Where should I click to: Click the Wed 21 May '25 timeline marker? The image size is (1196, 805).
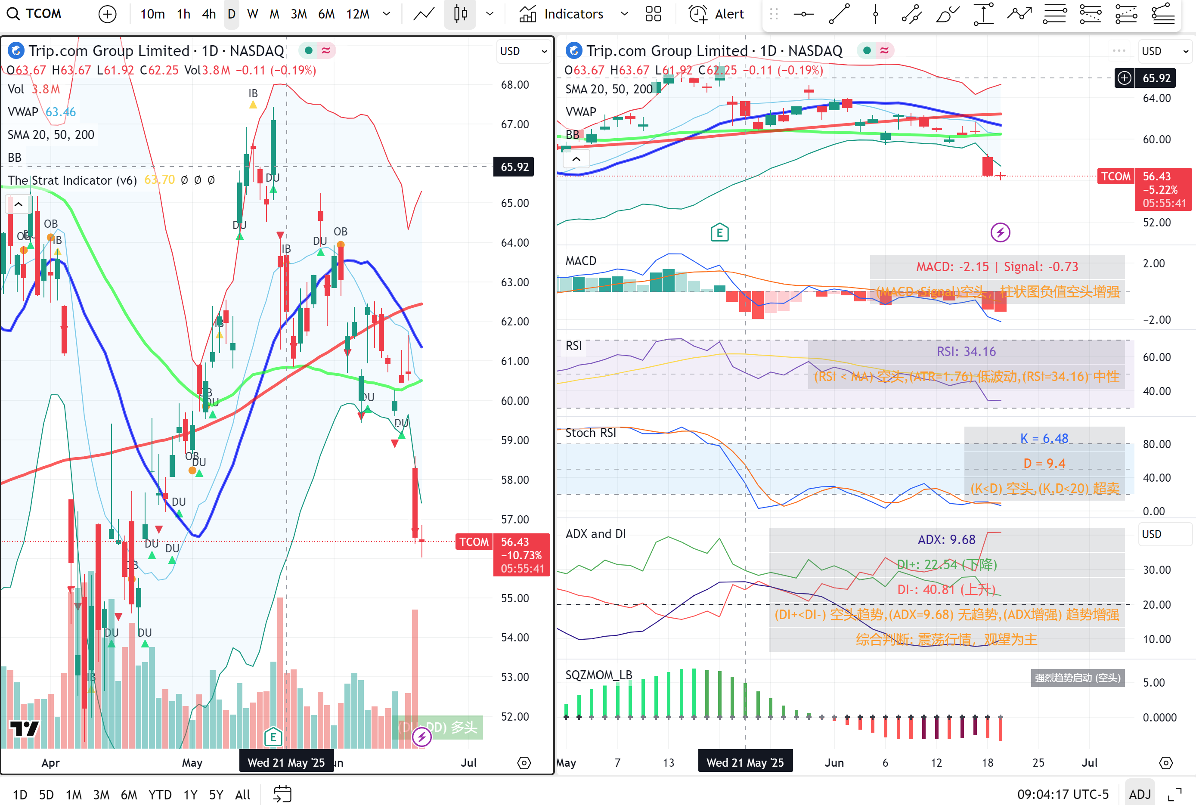click(286, 762)
